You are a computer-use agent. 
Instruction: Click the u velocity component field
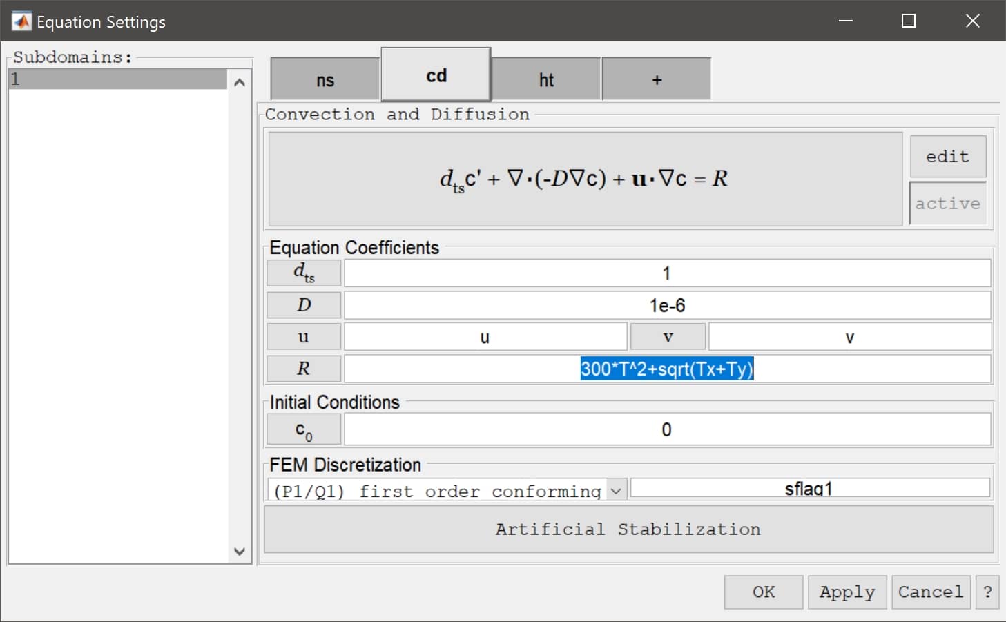pyautogui.click(x=485, y=337)
